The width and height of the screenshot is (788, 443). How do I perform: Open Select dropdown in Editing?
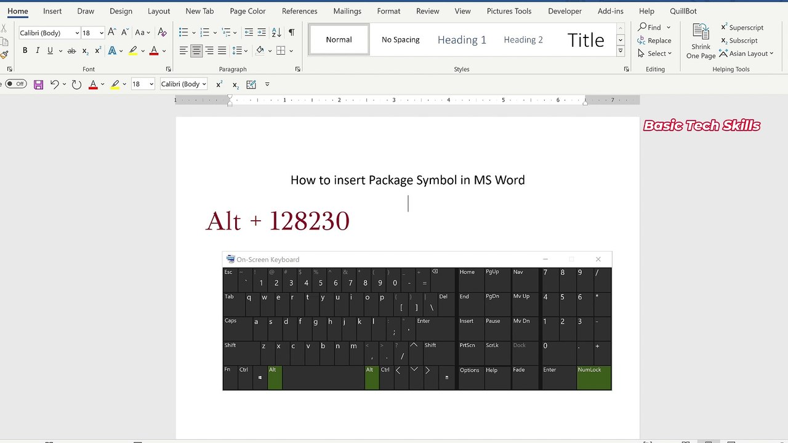click(655, 54)
